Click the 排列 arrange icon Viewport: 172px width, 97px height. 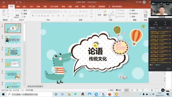tap(105, 13)
